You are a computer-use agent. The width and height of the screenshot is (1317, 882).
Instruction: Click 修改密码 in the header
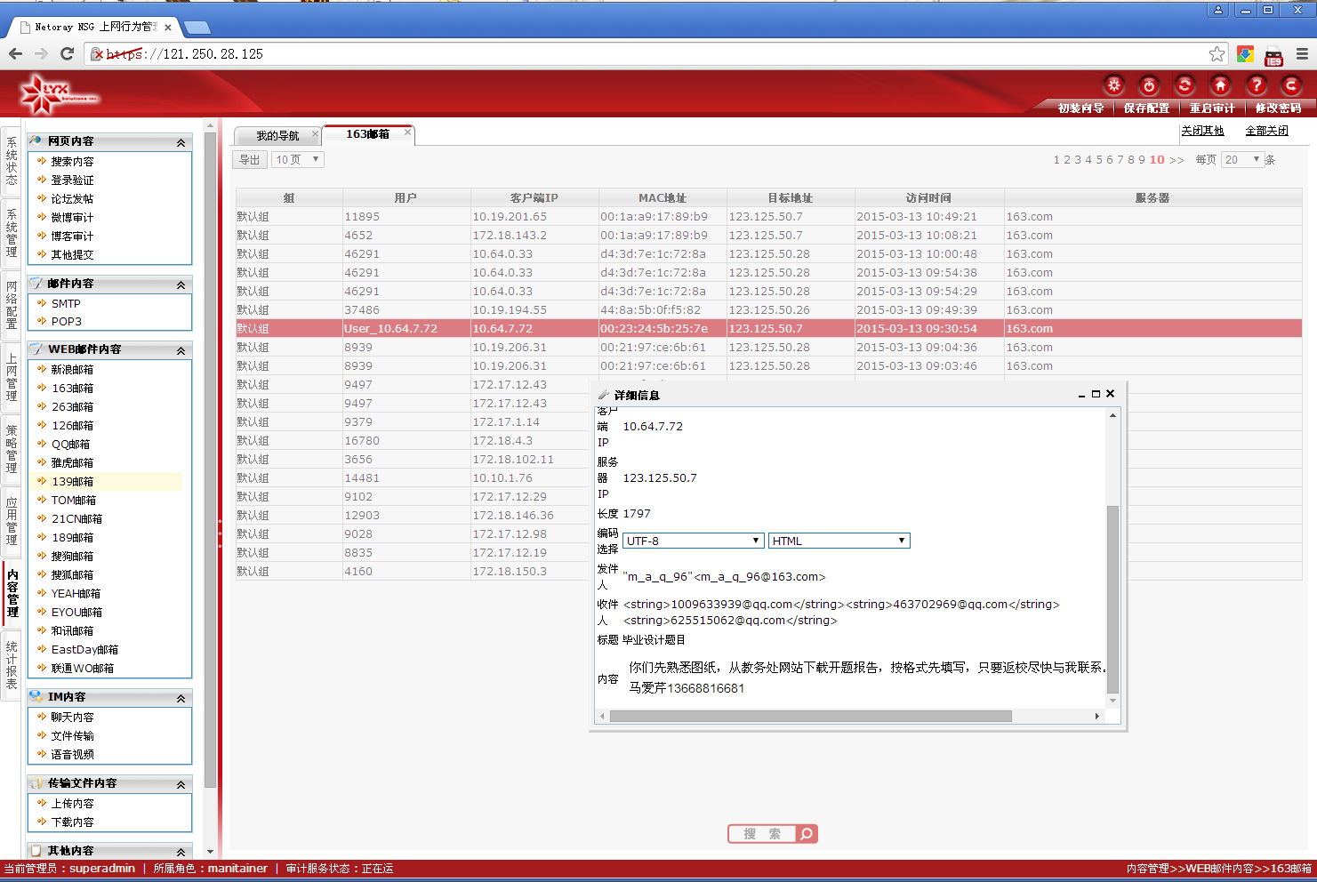(1278, 108)
